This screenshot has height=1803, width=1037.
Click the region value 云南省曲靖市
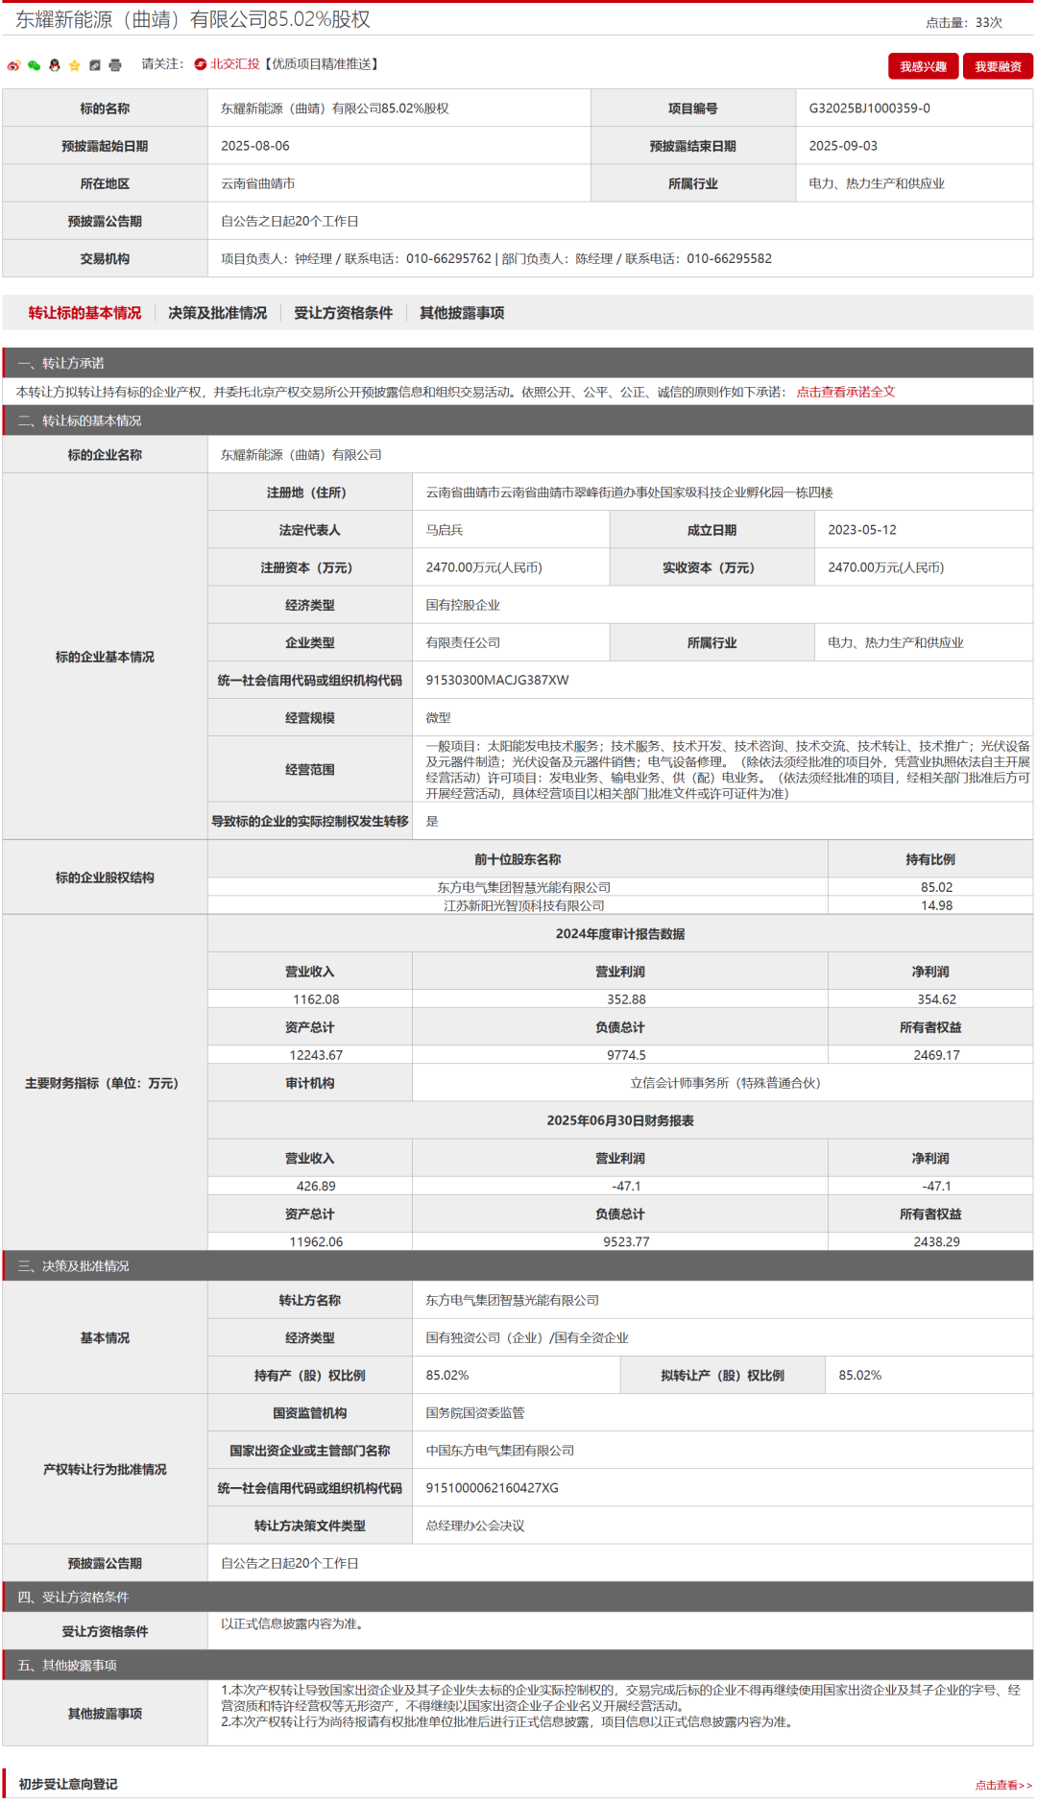tap(258, 183)
